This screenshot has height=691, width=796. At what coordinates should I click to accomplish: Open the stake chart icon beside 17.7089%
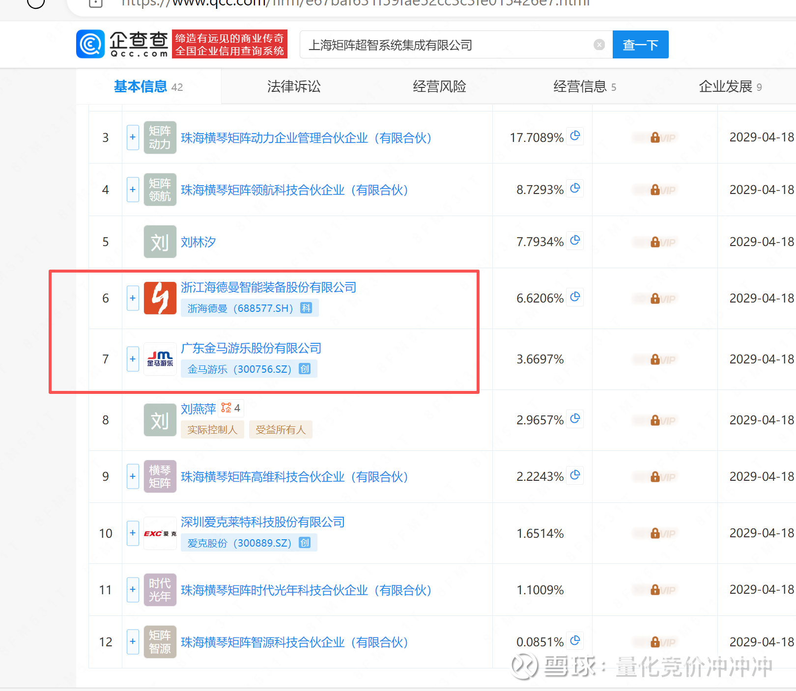(x=575, y=136)
